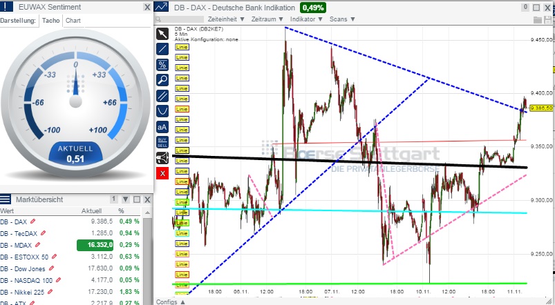This screenshot has width=555, height=305.
Task: Click the AKTUELL 0,51 gauge readout
Action: (75, 154)
